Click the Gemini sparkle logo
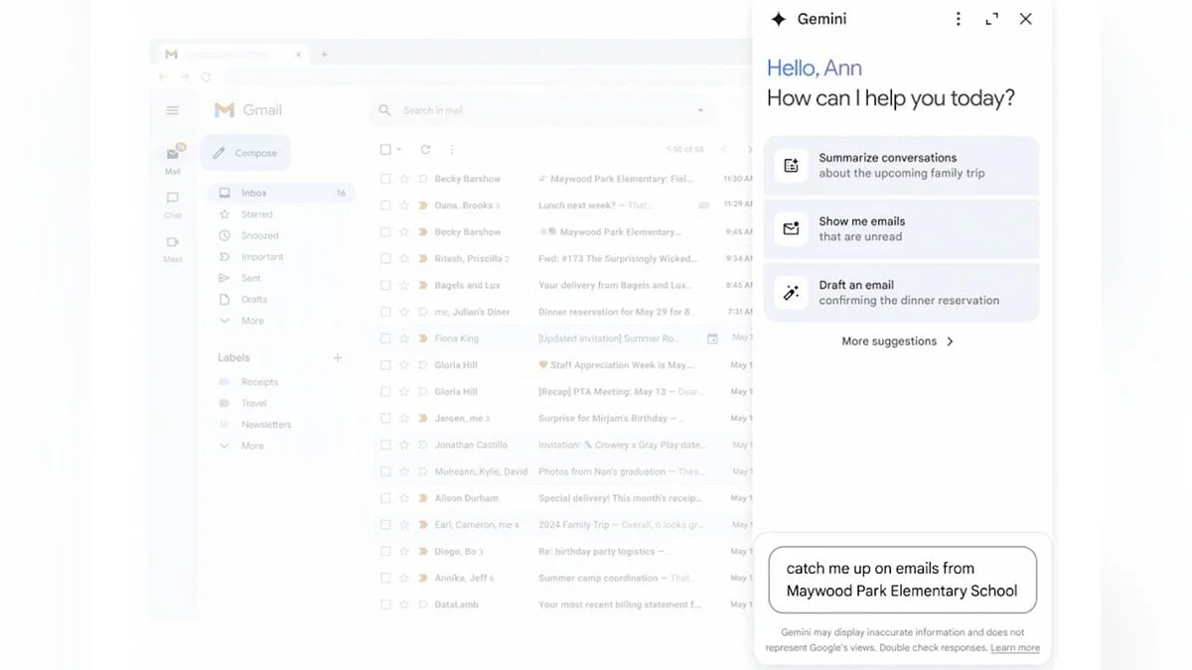The image size is (1192, 670). tap(779, 19)
